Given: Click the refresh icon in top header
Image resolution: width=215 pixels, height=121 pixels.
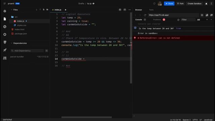Looking at the screenshot, I should tap(154, 4).
